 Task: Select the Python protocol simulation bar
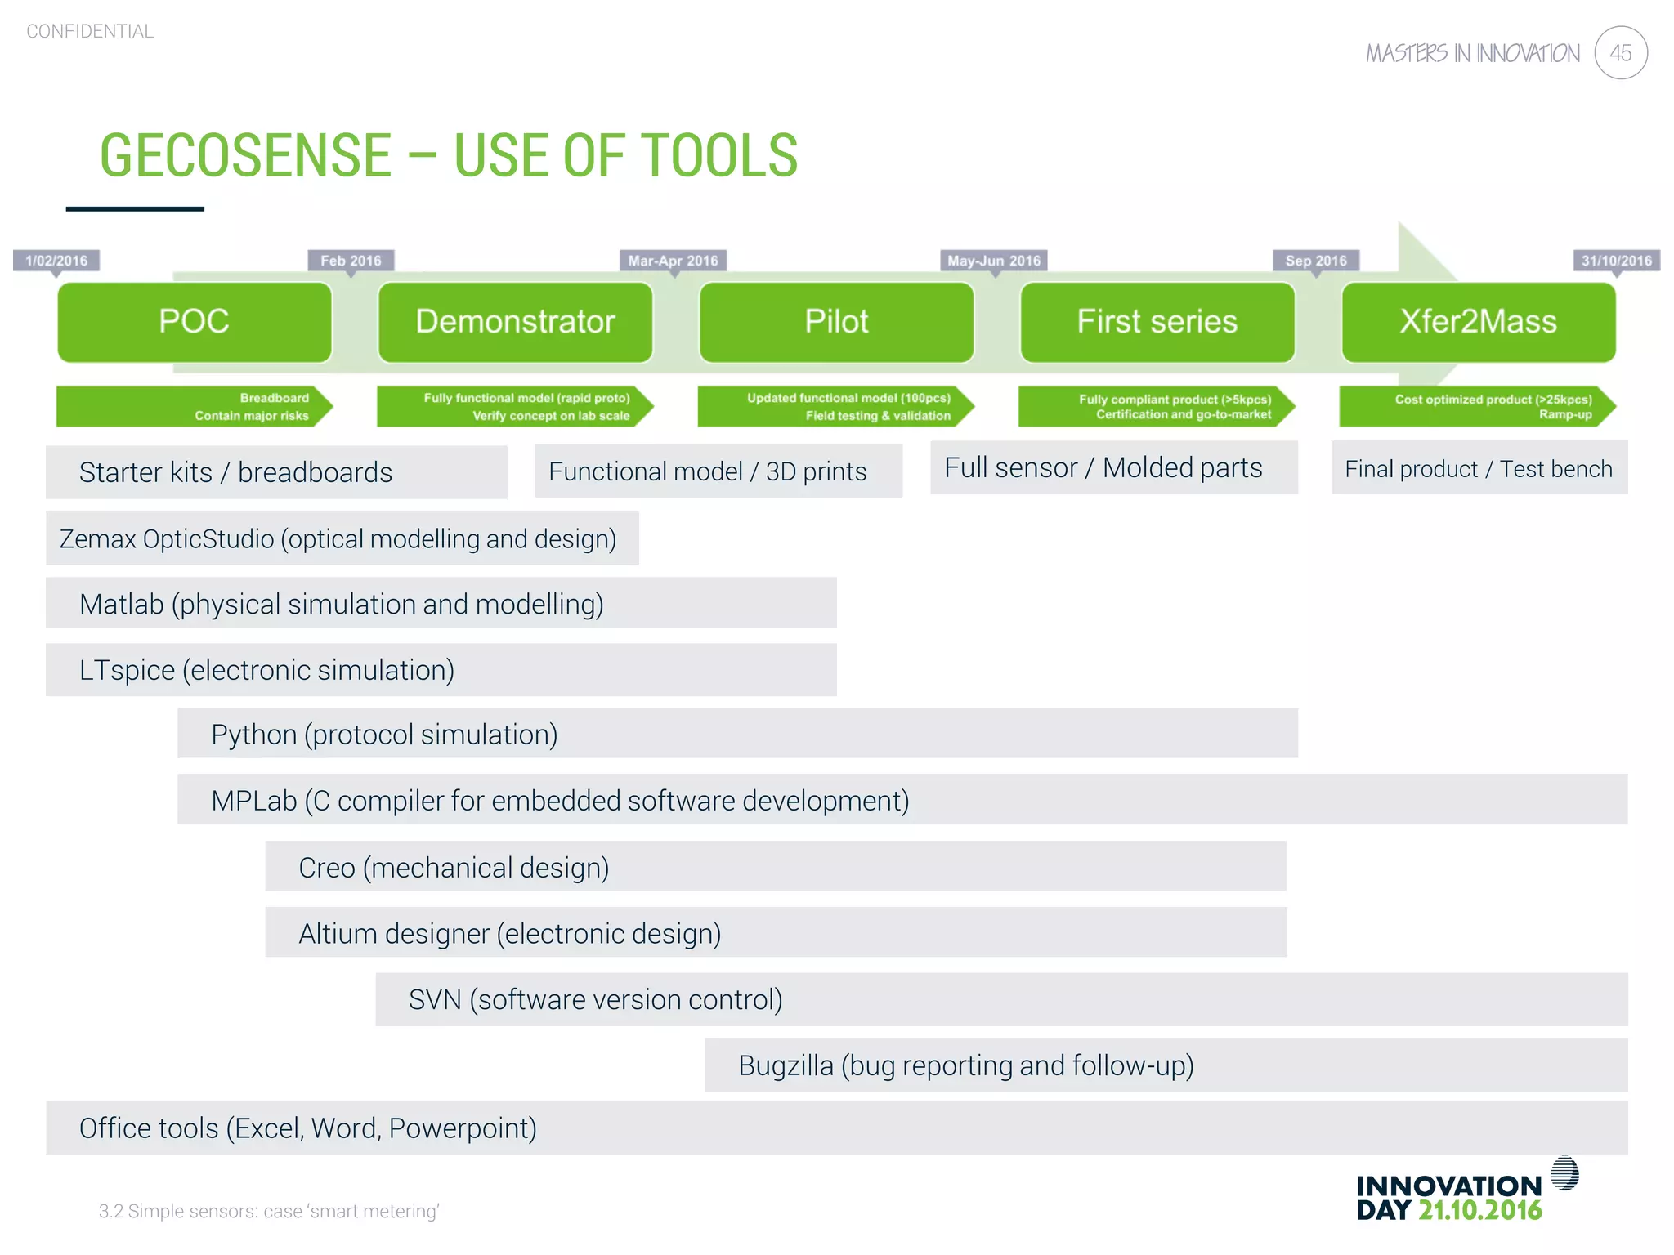(737, 734)
